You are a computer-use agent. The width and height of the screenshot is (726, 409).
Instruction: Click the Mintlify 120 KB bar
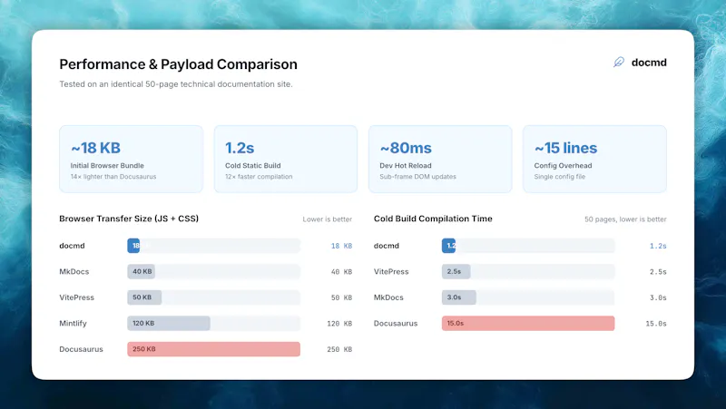coord(169,324)
